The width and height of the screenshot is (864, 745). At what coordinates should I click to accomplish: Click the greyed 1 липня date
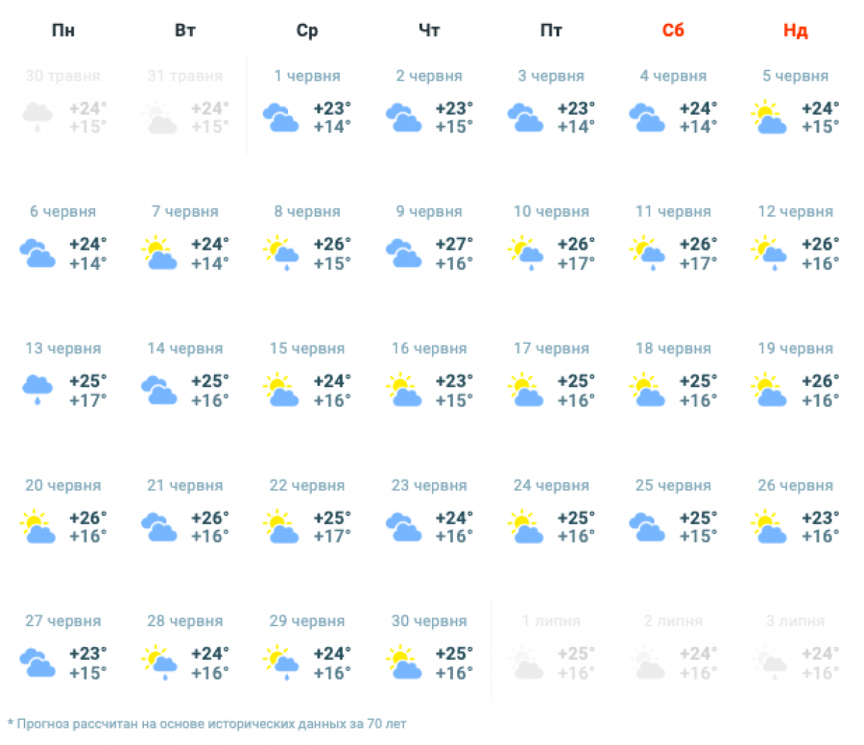point(552,621)
